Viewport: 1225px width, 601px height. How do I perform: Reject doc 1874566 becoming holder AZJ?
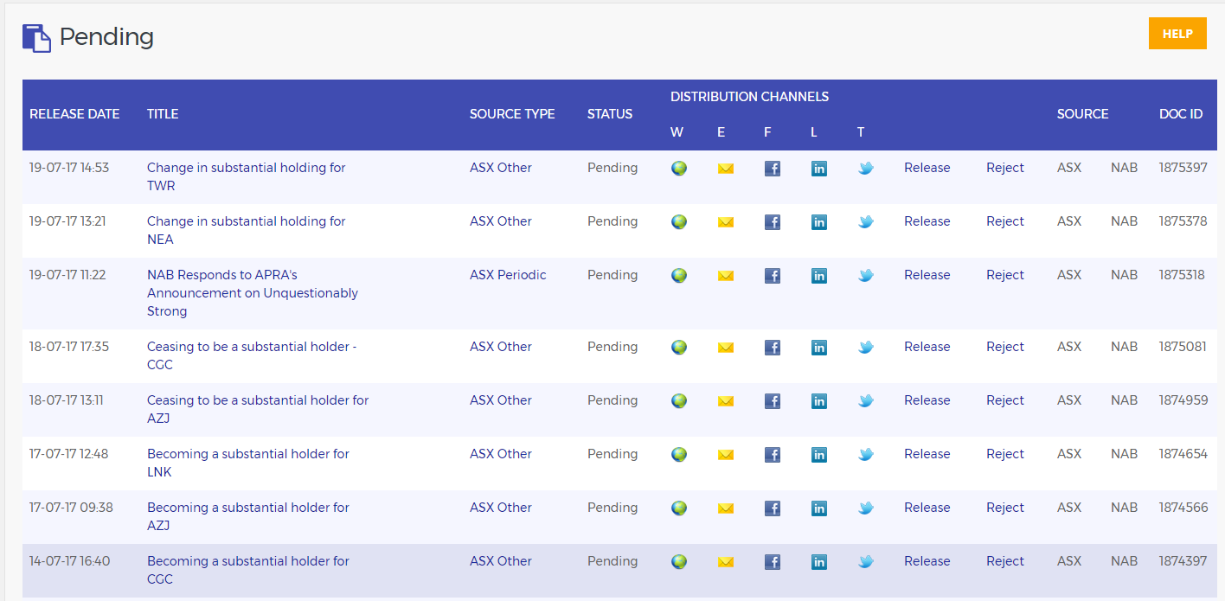1005,508
